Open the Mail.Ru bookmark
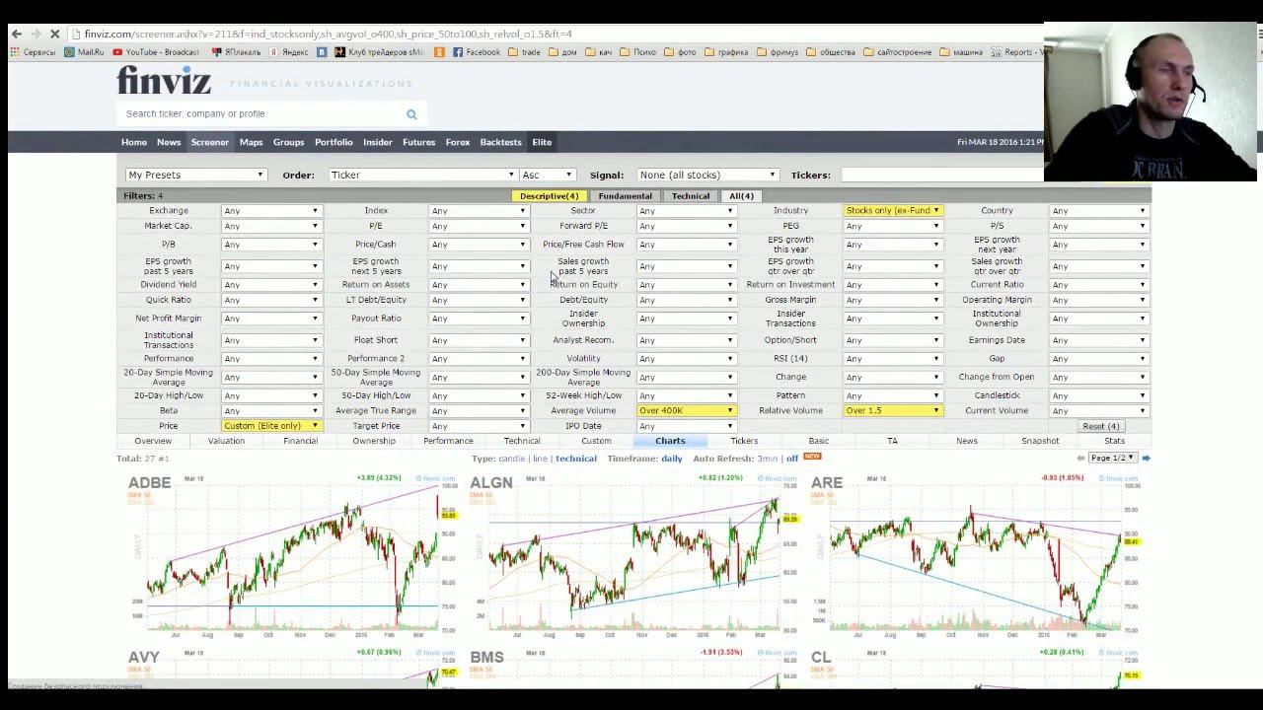This screenshot has width=1263, height=710. click(85, 52)
